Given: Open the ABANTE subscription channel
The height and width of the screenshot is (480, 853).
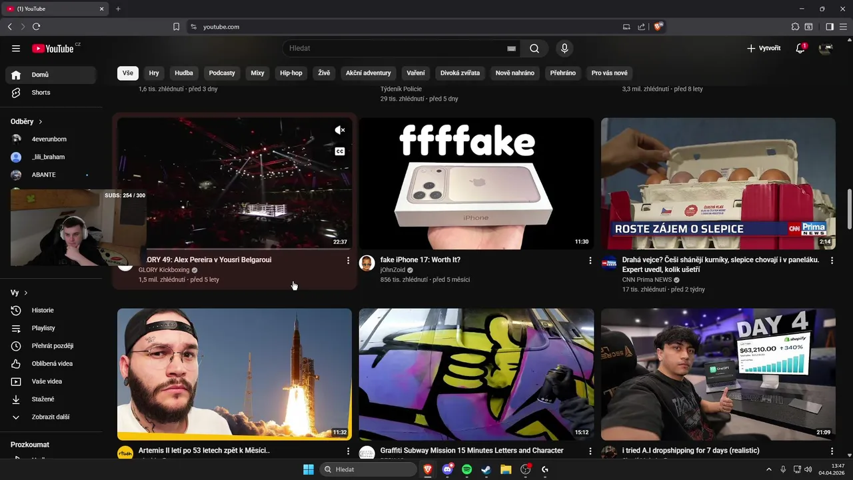Looking at the screenshot, I should tap(51, 175).
